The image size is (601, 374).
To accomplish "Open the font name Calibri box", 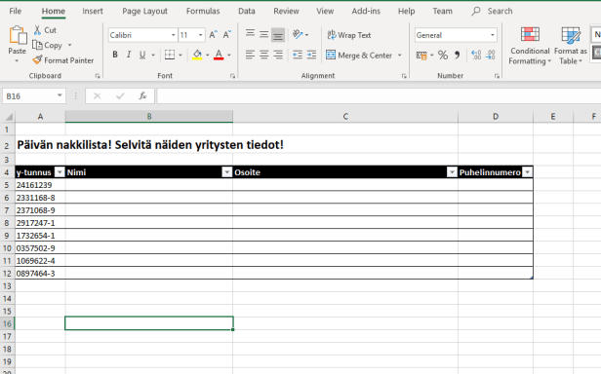I will click(x=142, y=35).
